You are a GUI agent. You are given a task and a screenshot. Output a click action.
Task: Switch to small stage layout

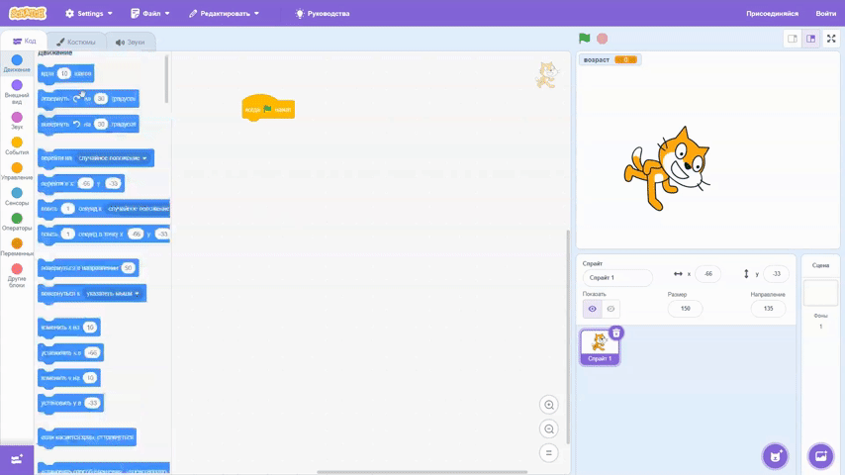coord(793,39)
